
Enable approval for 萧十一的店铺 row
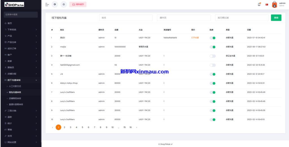tap(213, 56)
